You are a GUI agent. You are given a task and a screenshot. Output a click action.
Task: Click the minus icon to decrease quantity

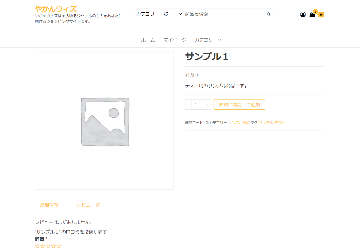coord(188,104)
